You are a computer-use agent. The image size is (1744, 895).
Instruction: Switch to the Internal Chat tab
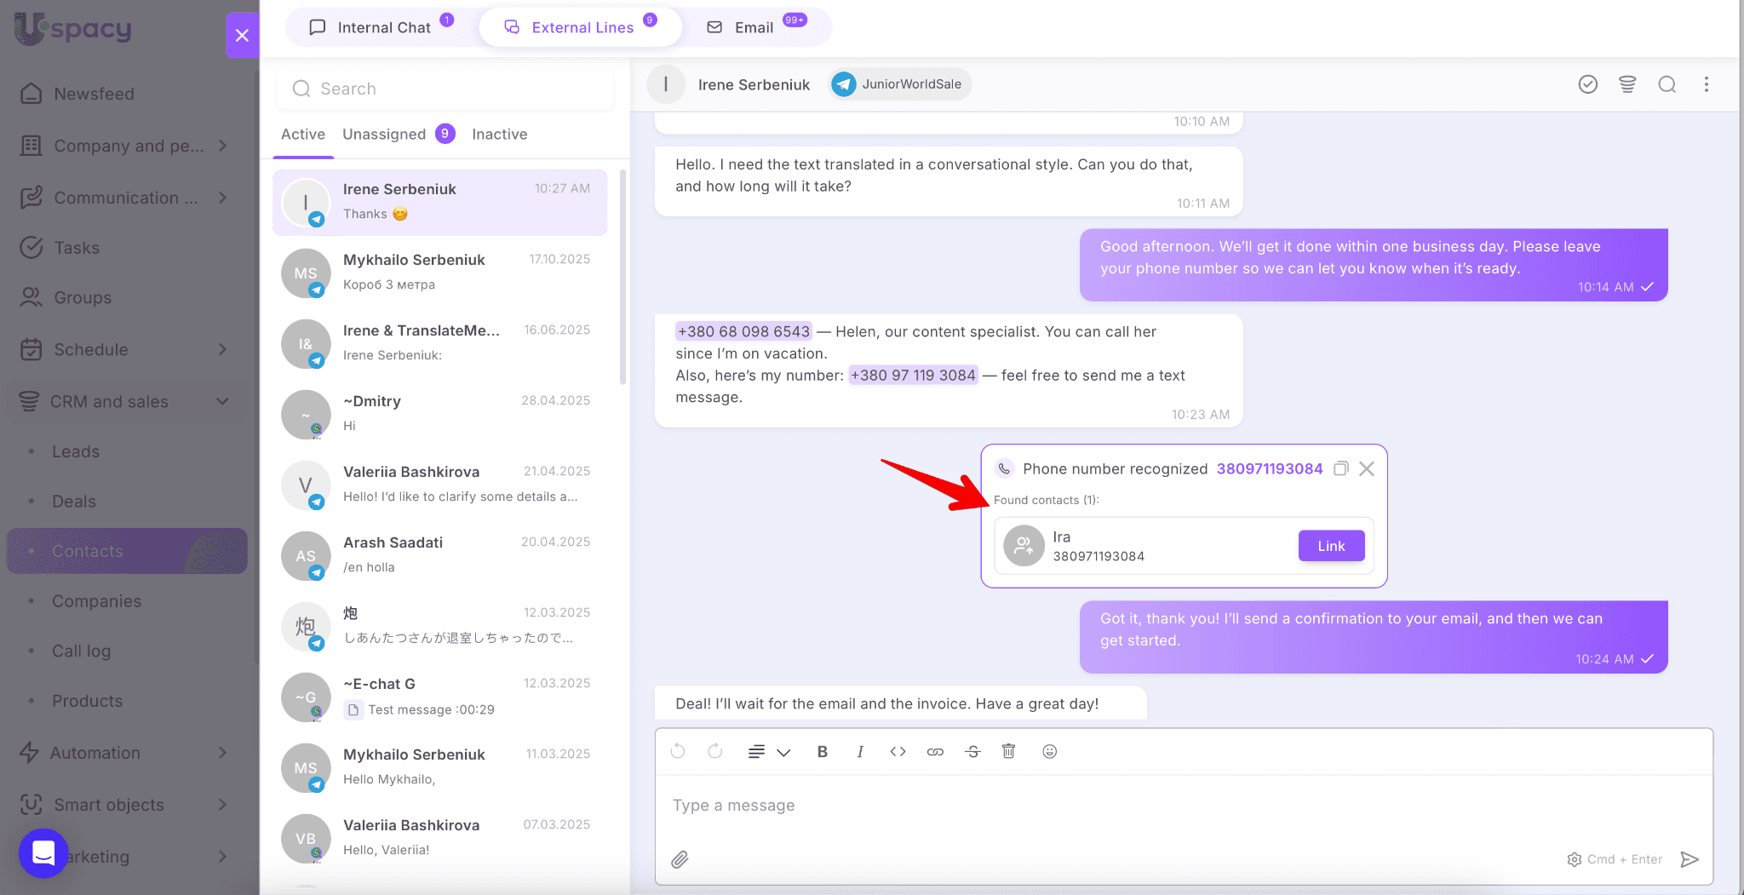coord(382,27)
